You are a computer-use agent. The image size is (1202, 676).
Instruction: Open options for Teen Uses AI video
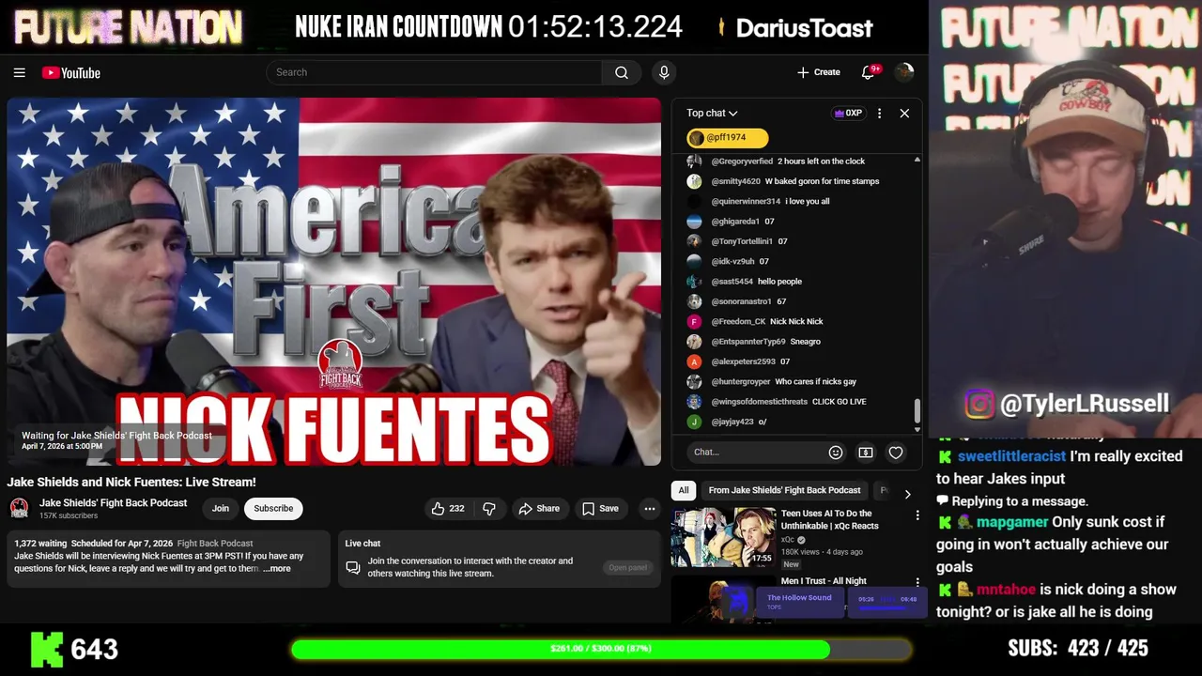tap(917, 515)
